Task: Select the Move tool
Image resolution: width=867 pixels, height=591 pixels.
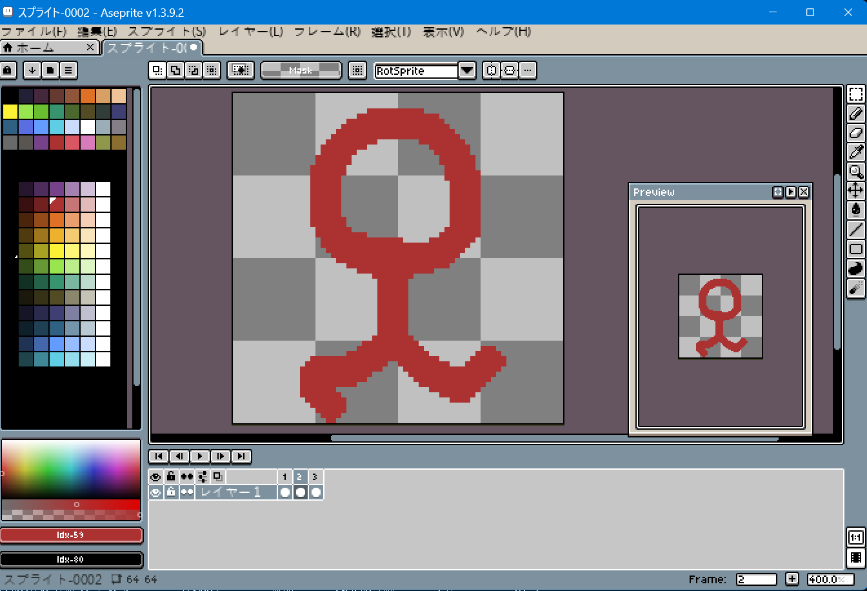Action: click(x=856, y=191)
